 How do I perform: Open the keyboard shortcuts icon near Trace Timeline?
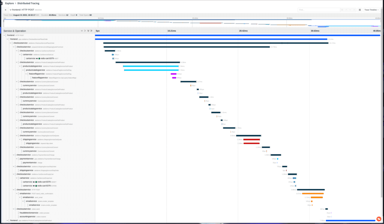click(x=360, y=10)
